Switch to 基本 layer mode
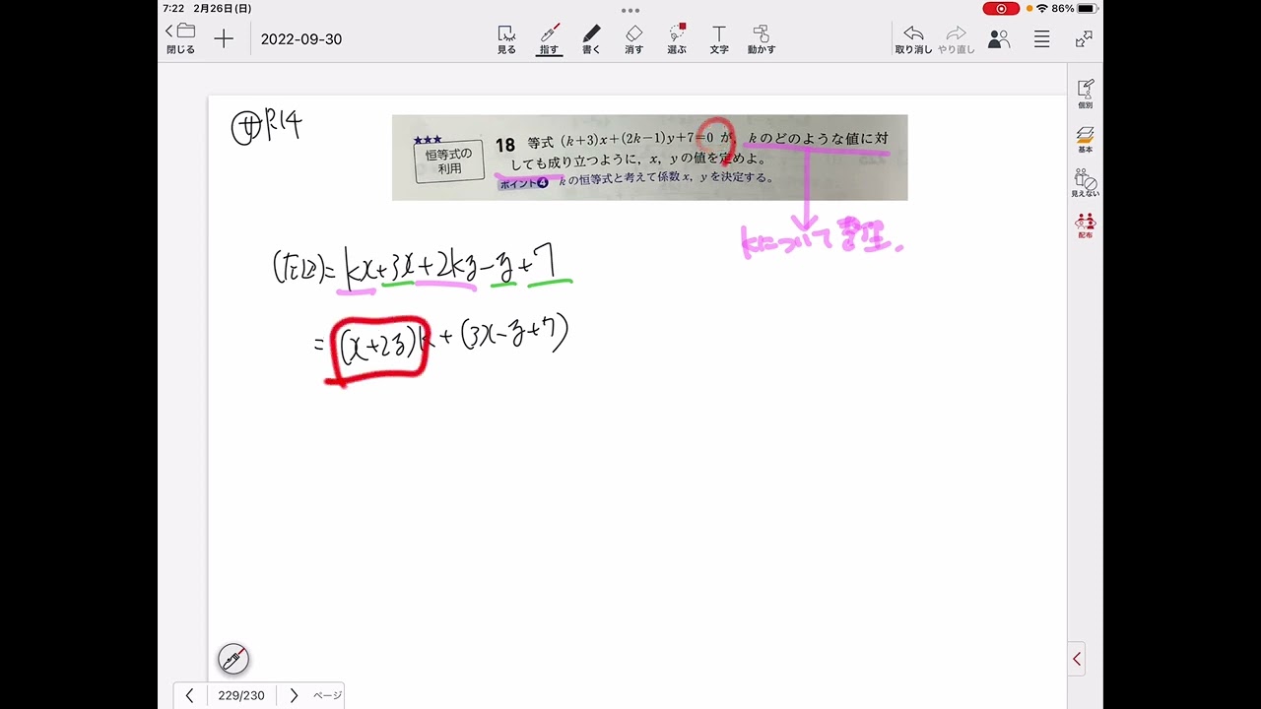1261x709 pixels. [x=1085, y=139]
